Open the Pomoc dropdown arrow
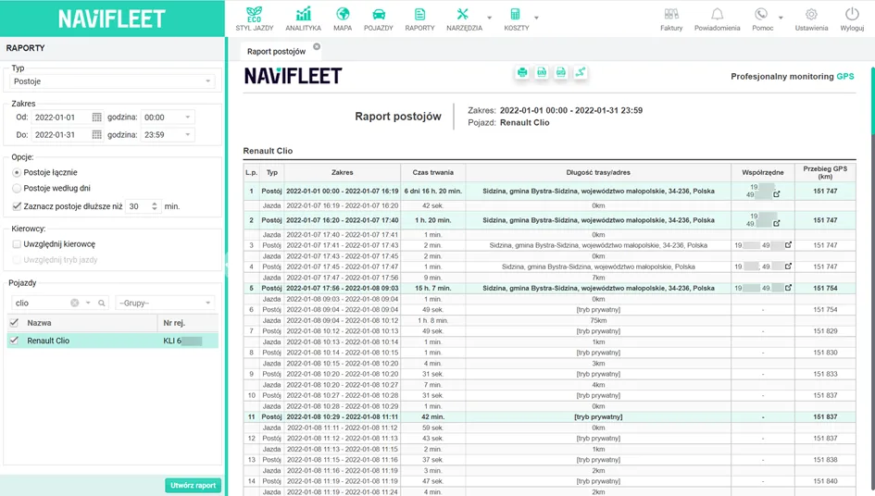 click(781, 18)
